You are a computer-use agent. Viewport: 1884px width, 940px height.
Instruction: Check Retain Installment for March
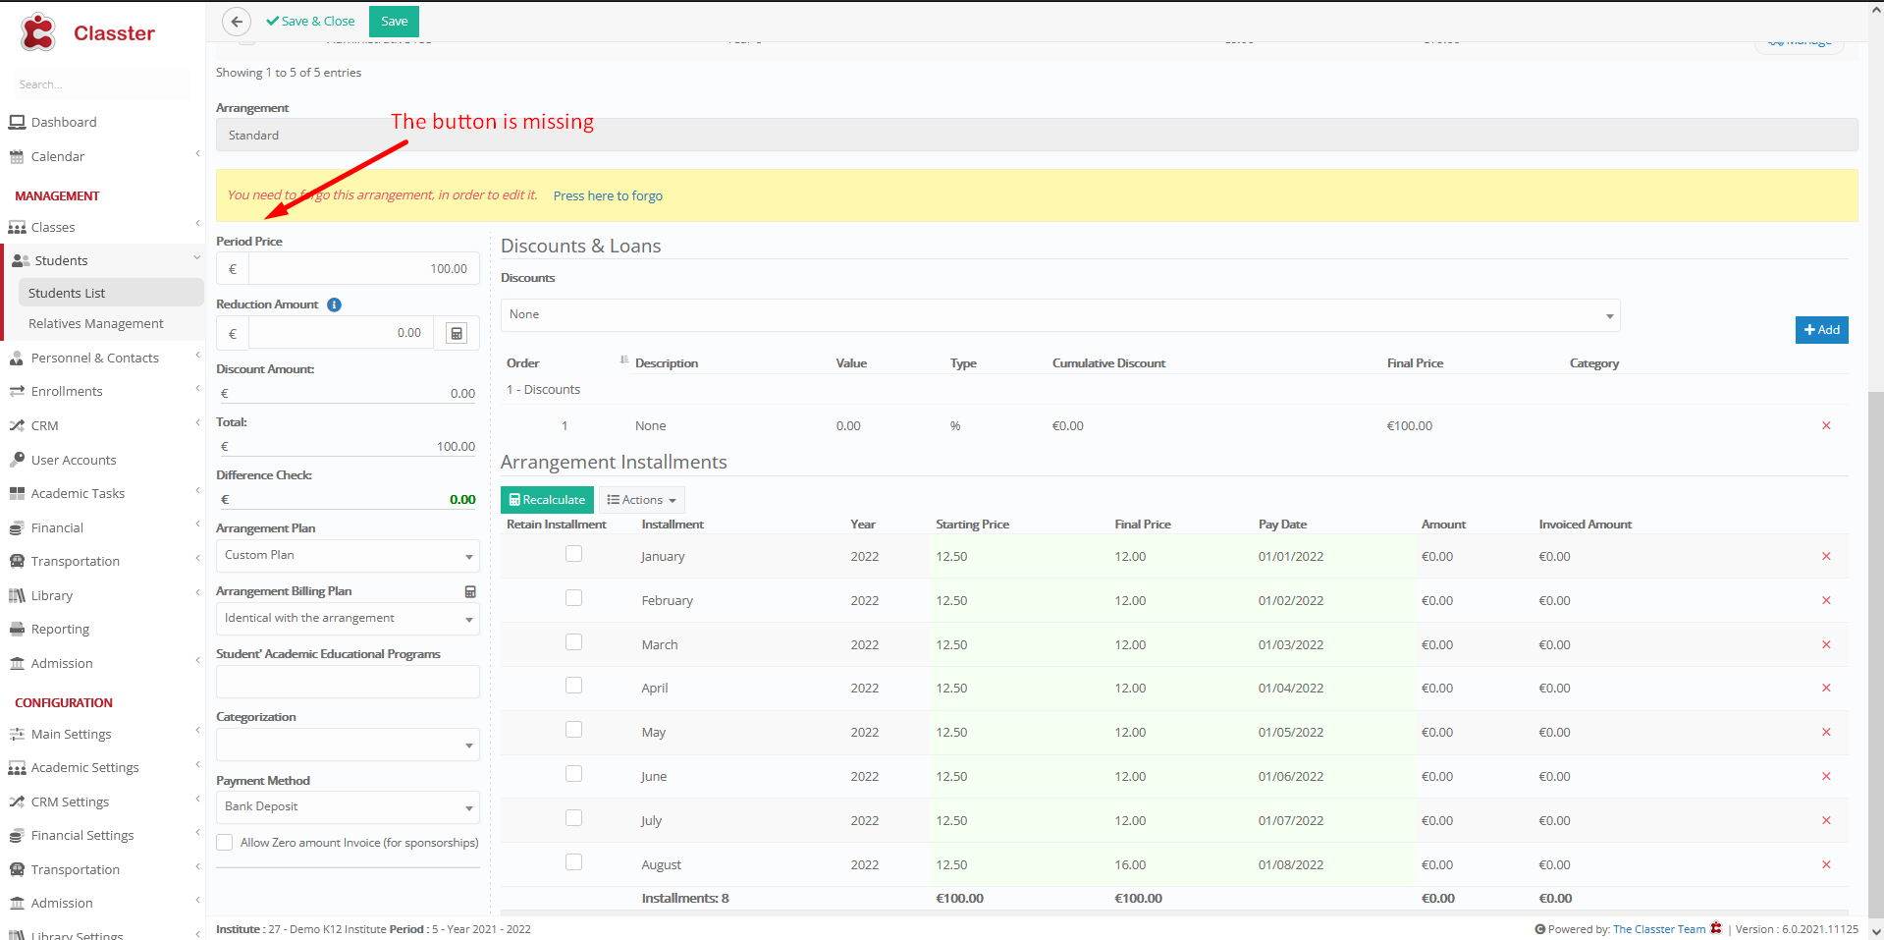573,641
